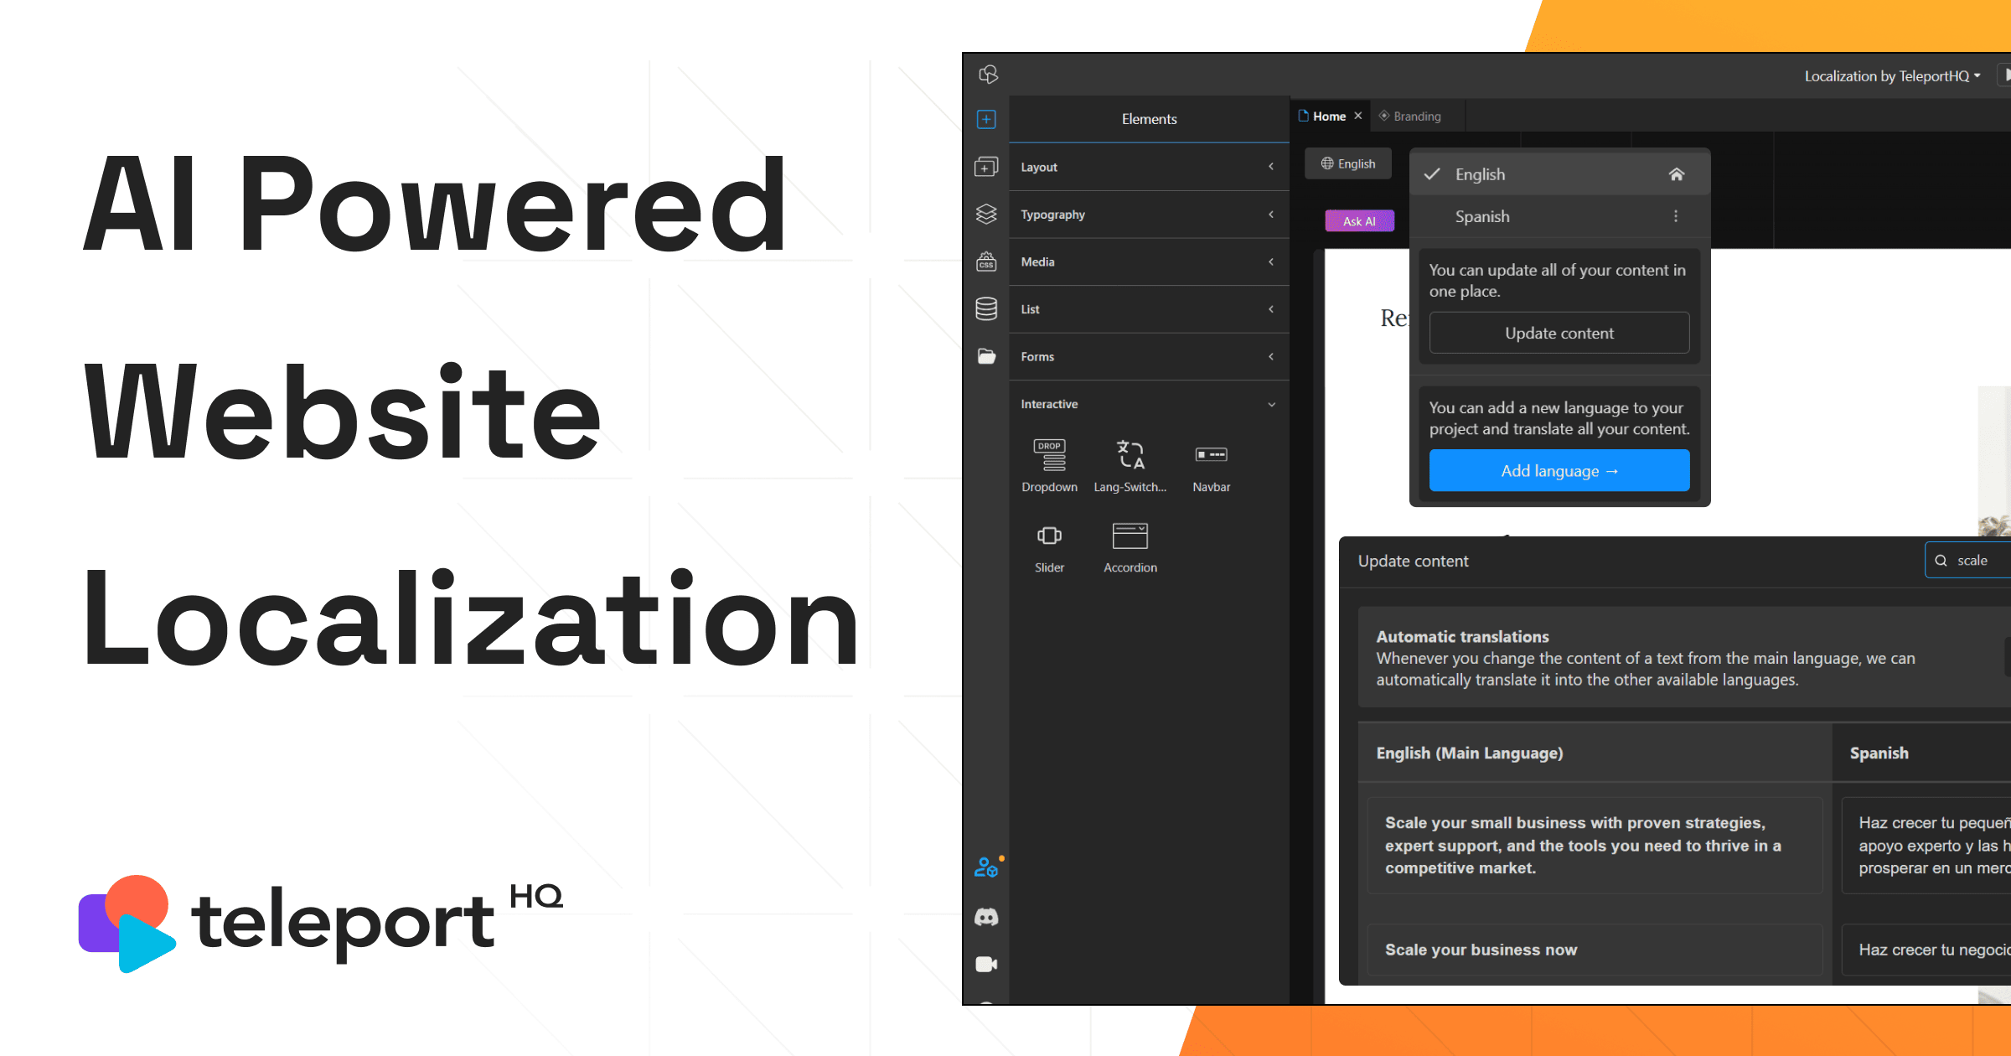The height and width of the screenshot is (1056, 2011).
Task: Open the Spanish language options menu
Action: tap(1676, 216)
